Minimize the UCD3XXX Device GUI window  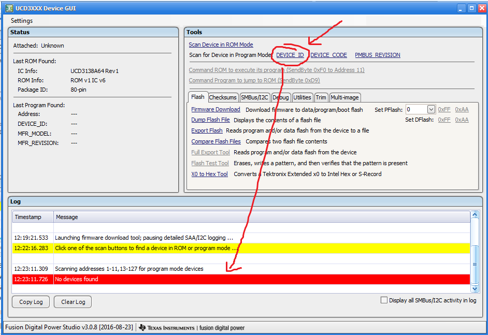(461, 8)
